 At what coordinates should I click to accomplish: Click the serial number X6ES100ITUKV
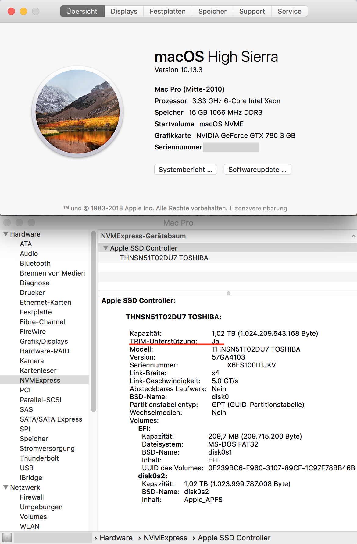click(x=252, y=365)
